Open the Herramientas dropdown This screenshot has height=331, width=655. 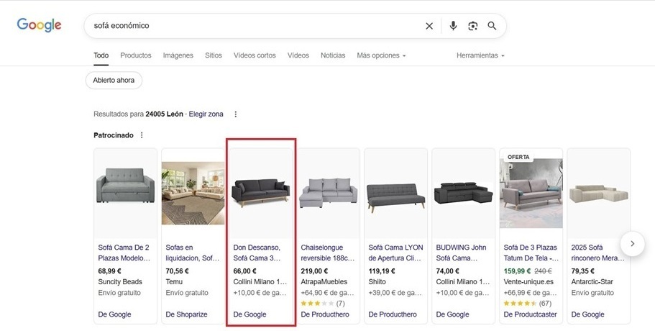coord(480,55)
